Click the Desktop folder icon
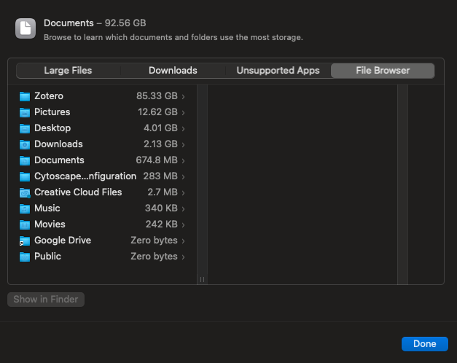This screenshot has height=363, width=457. pyautogui.click(x=25, y=128)
